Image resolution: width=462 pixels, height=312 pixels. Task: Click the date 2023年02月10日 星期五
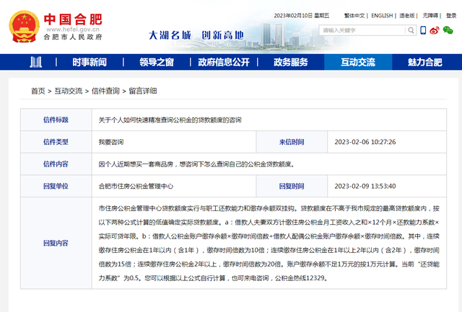[x=302, y=16]
